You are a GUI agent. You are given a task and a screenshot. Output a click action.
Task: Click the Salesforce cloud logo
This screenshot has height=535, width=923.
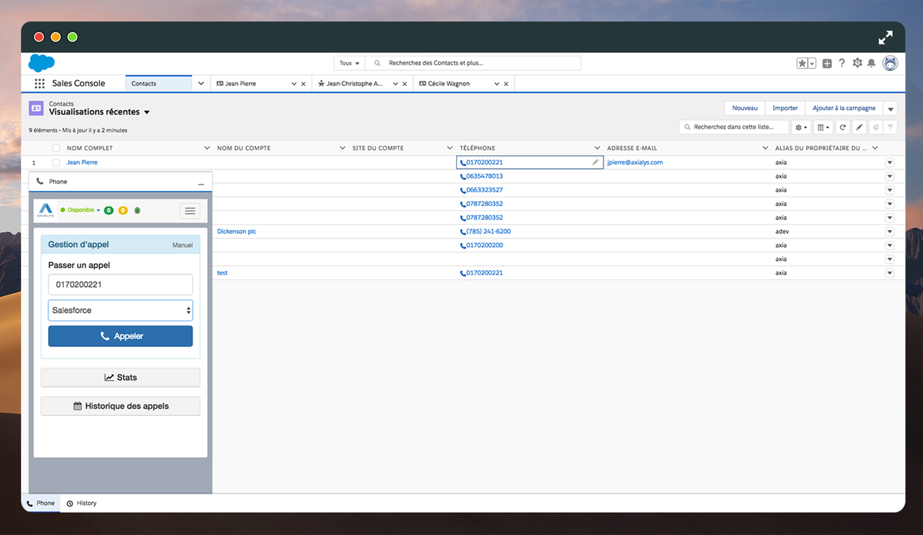tap(42, 63)
